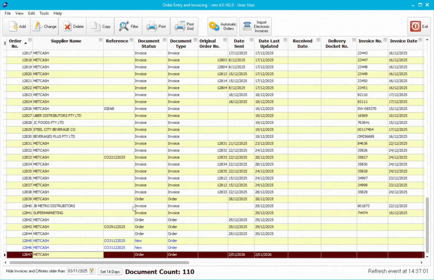434x280 pixels.
Task: Open the Invoice Date column filter dropdown
Action: tap(420, 40)
